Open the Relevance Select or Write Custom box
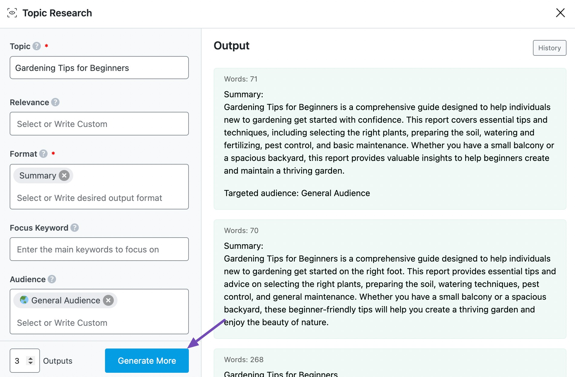The image size is (575, 377). pyautogui.click(x=99, y=124)
